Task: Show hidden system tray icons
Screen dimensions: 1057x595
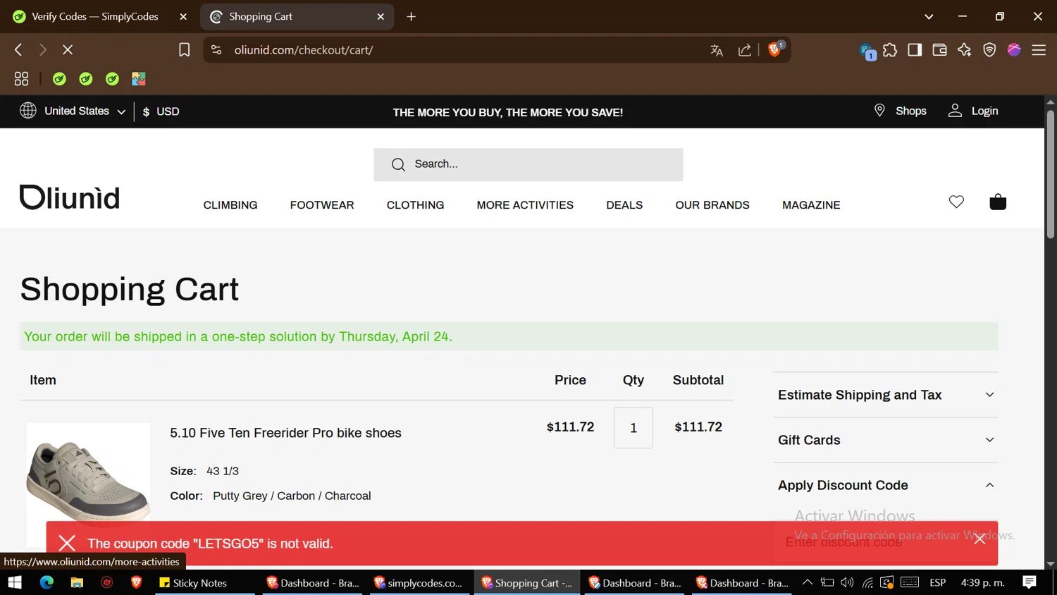Action: pos(808,582)
